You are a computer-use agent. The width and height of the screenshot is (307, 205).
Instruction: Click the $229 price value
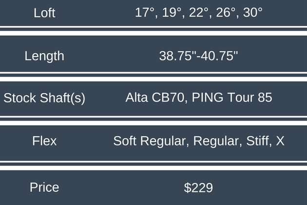tap(198, 187)
